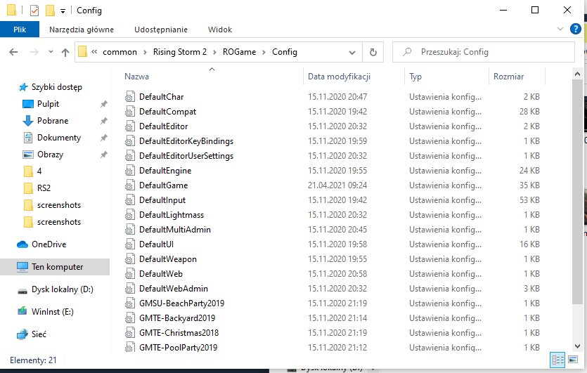Viewport: 587px width, 373px height.
Task: Click the Pobrane download arrow icon
Action: pos(28,121)
